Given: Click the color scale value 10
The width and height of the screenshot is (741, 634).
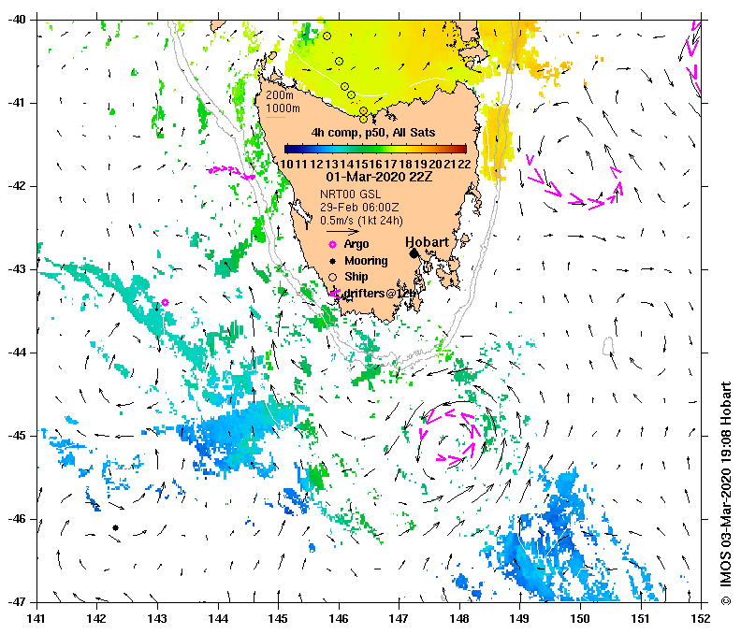Looking at the screenshot, I should pyautogui.click(x=287, y=164).
